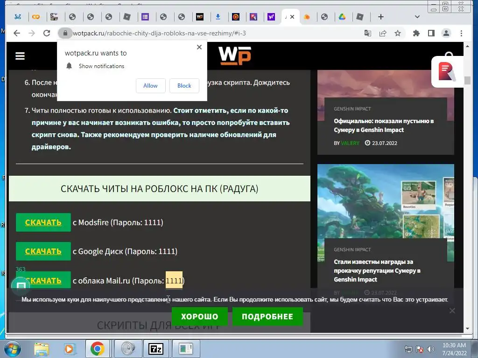This screenshot has height=358, width=478.
Task: Switch to the WP favicon tab
Action: click(200, 17)
